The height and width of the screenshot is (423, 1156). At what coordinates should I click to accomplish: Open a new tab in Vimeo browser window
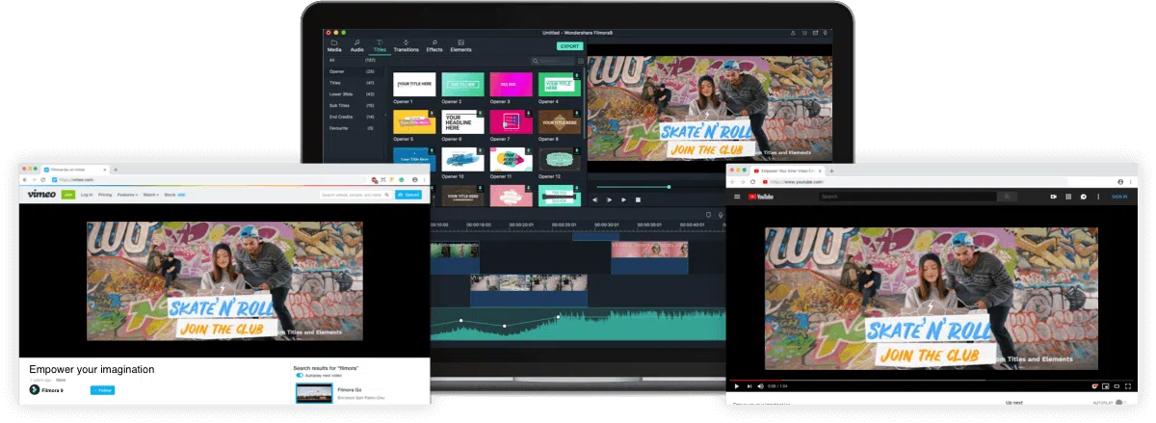tap(116, 169)
